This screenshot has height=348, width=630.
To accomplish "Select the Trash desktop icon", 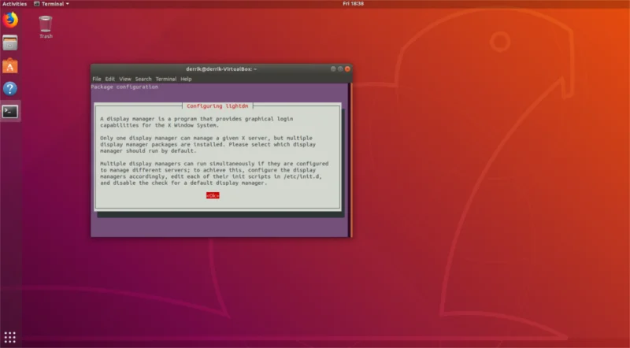I will pos(46,27).
